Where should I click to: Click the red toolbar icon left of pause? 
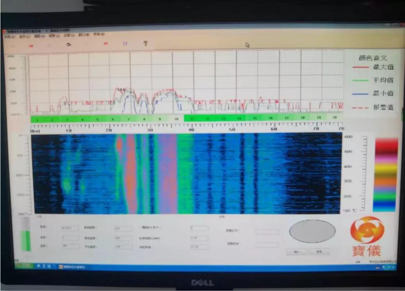coord(105,44)
